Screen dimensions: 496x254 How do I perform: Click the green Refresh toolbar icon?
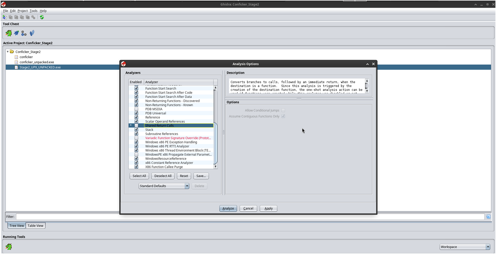[42, 17]
